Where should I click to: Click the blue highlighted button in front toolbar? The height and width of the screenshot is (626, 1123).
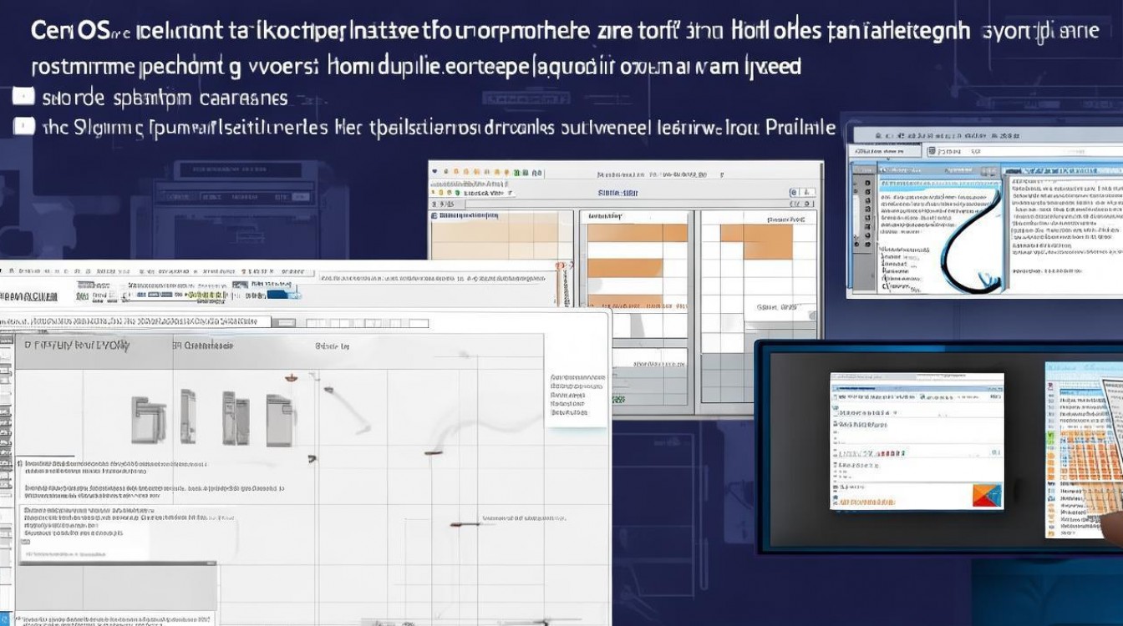[282, 291]
